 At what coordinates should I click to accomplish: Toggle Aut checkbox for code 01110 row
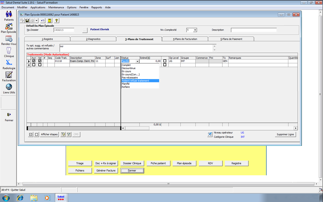[34, 61]
